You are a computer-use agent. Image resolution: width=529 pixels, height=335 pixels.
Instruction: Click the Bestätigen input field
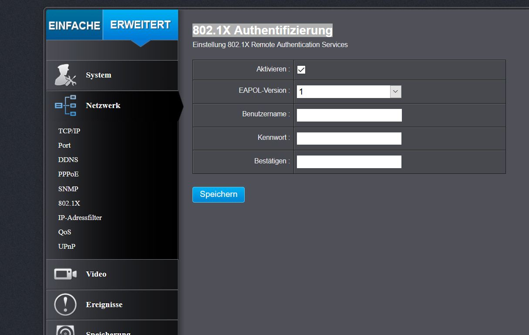pos(349,162)
